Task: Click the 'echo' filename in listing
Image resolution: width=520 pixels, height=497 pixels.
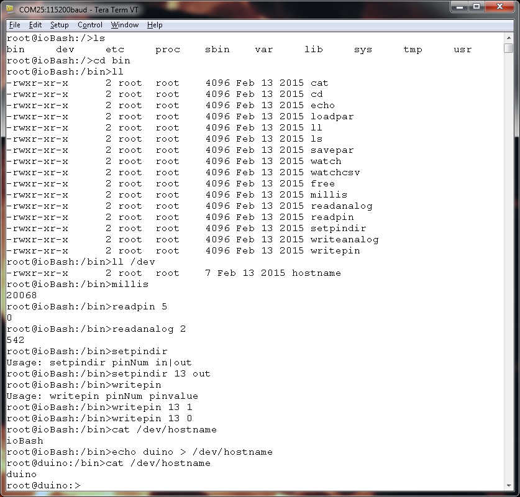Action: coord(322,105)
